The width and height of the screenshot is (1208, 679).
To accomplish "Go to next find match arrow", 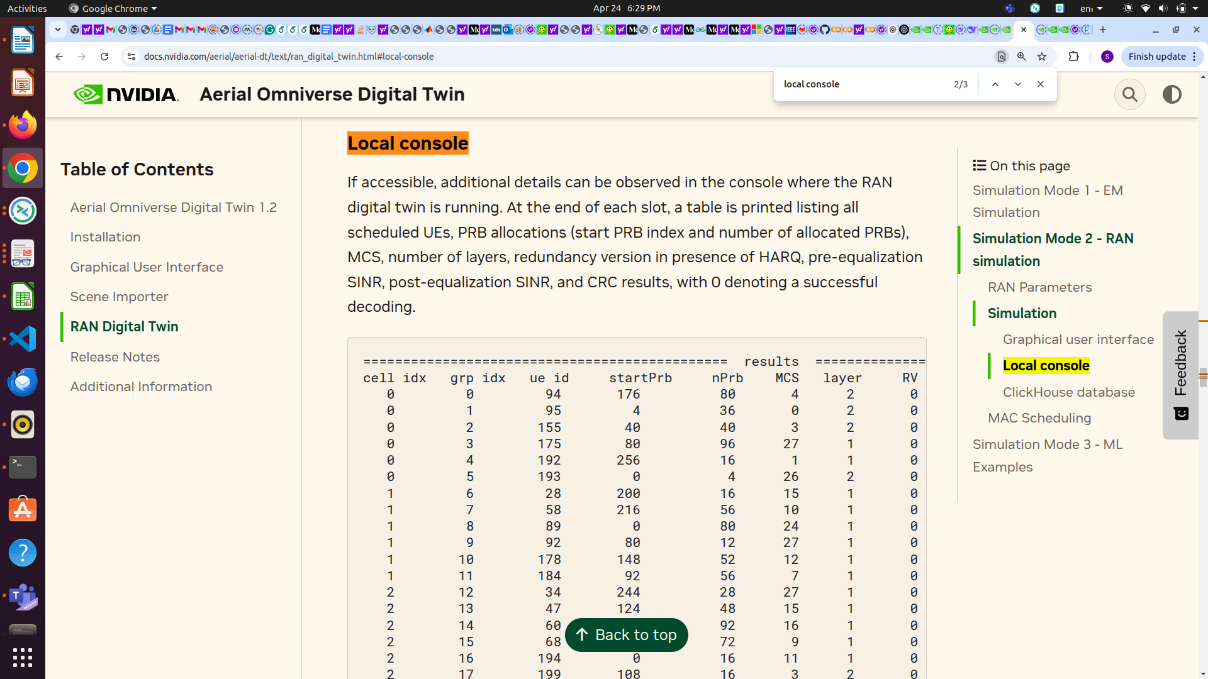I will click(x=1018, y=84).
